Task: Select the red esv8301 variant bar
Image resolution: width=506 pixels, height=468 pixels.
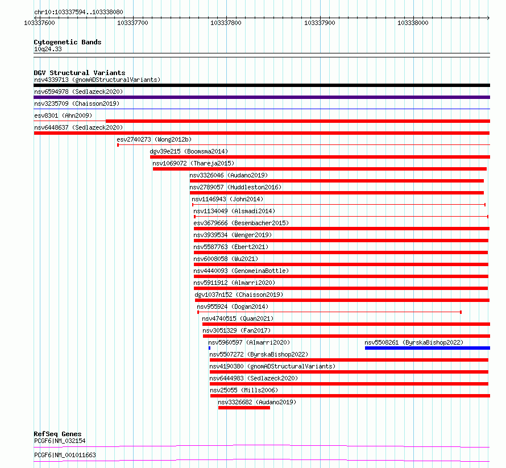Action: [x=298, y=121]
